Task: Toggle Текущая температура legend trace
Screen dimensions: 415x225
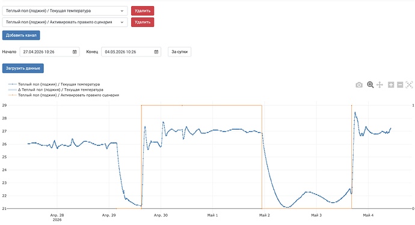Action: coord(54,84)
